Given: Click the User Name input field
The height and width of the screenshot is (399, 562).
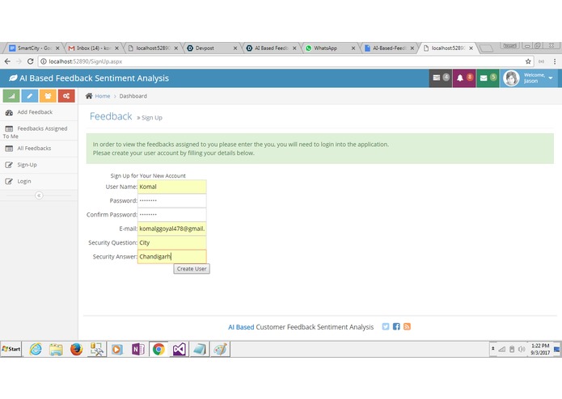Looking at the screenshot, I should pos(171,187).
